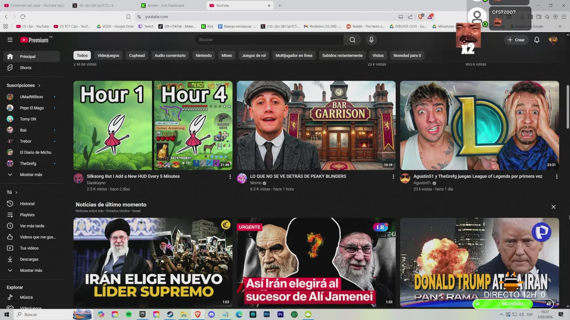Click the YouTube Premium logo
The width and height of the screenshot is (570, 320).
pos(34,40)
